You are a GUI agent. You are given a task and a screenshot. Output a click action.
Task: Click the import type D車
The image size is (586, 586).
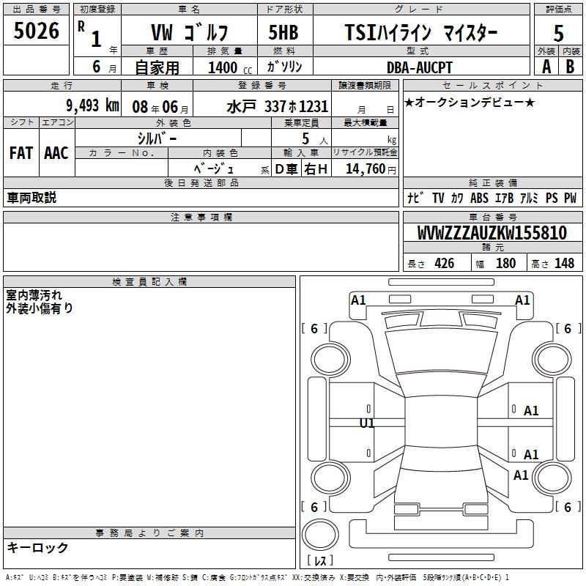pos(286,169)
